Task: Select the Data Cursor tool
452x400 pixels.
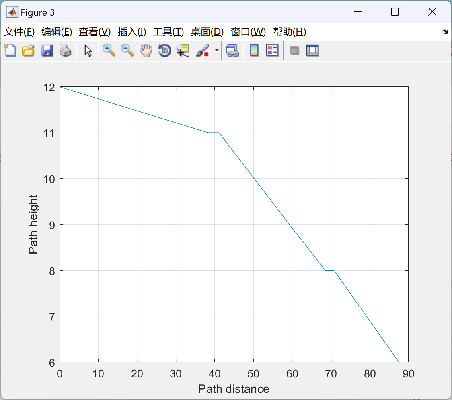Action: (183, 50)
